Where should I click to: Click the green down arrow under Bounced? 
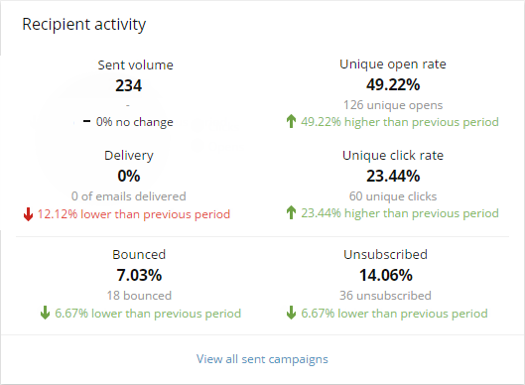coord(45,313)
